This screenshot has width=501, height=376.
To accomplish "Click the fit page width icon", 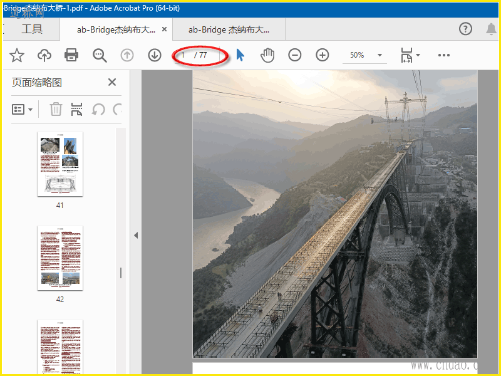I will (406, 55).
